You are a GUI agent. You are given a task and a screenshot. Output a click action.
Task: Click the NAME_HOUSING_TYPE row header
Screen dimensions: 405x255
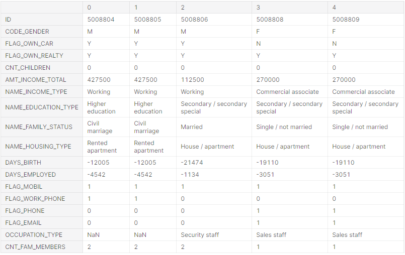pos(38,147)
